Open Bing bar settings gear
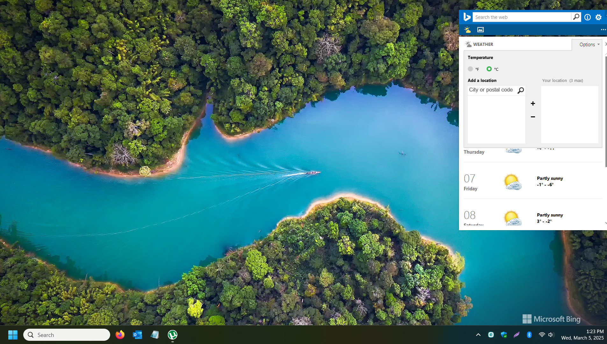Viewport: 607px width, 344px height. pyautogui.click(x=598, y=17)
